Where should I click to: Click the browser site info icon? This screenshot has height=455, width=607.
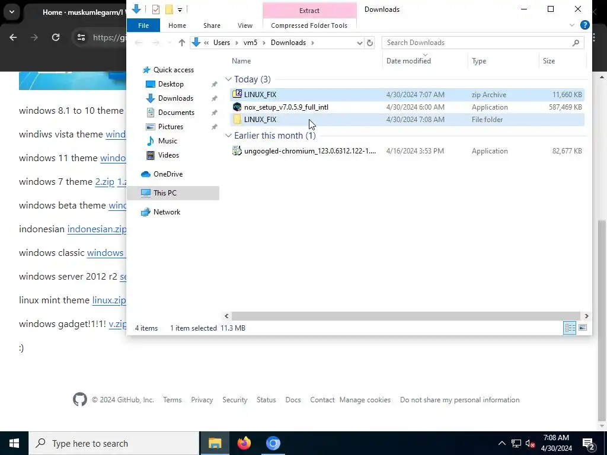(81, 37)
